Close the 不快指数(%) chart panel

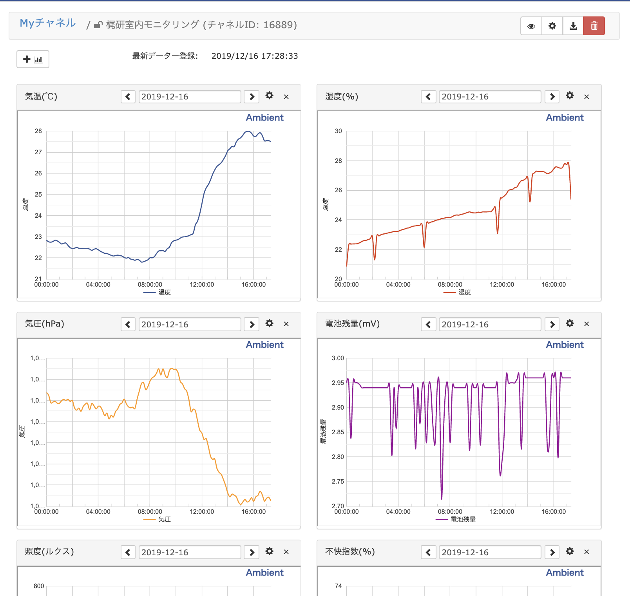(x=587, y=552)
